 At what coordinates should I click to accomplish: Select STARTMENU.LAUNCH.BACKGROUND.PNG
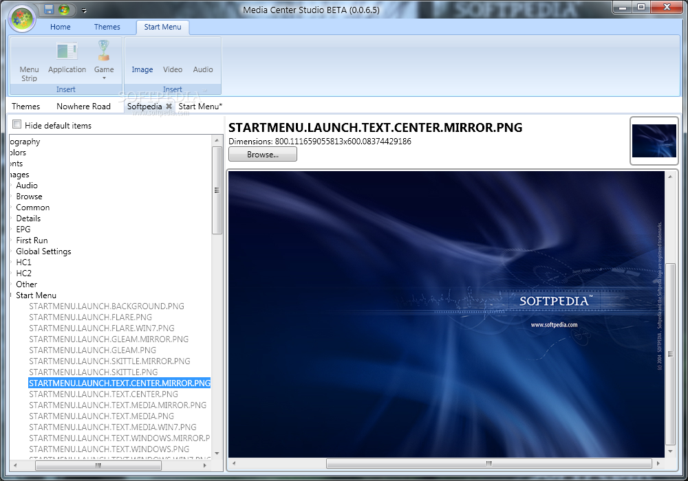(x=107, y=306)
